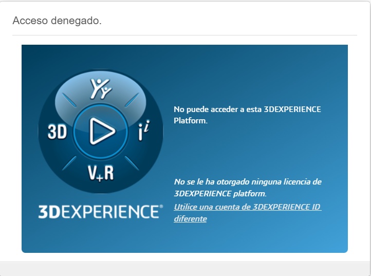The height and width of the screenshot is (276, 371).
Task: Open the 'Utilice una cuenta de 3DEXPERIENCE ID diferente' link
Action: pyautogui.click(x=247, y=213)
